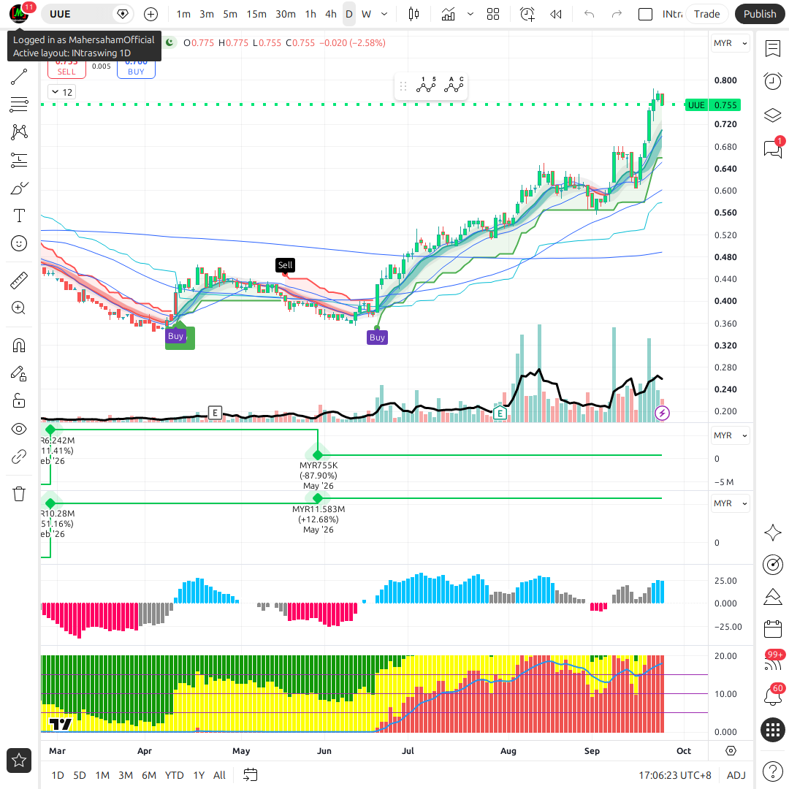The width and height of the screenshot is (789, 789).
Task: Open the MYR currency dropdown at top
Action: [730, 43]
